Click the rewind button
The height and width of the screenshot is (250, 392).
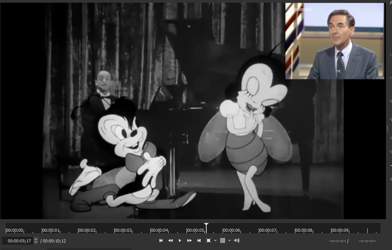tap(171, 240)
